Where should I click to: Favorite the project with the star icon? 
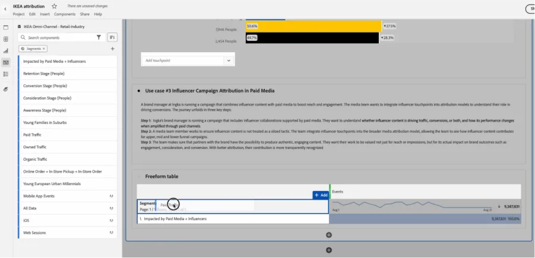54,6
